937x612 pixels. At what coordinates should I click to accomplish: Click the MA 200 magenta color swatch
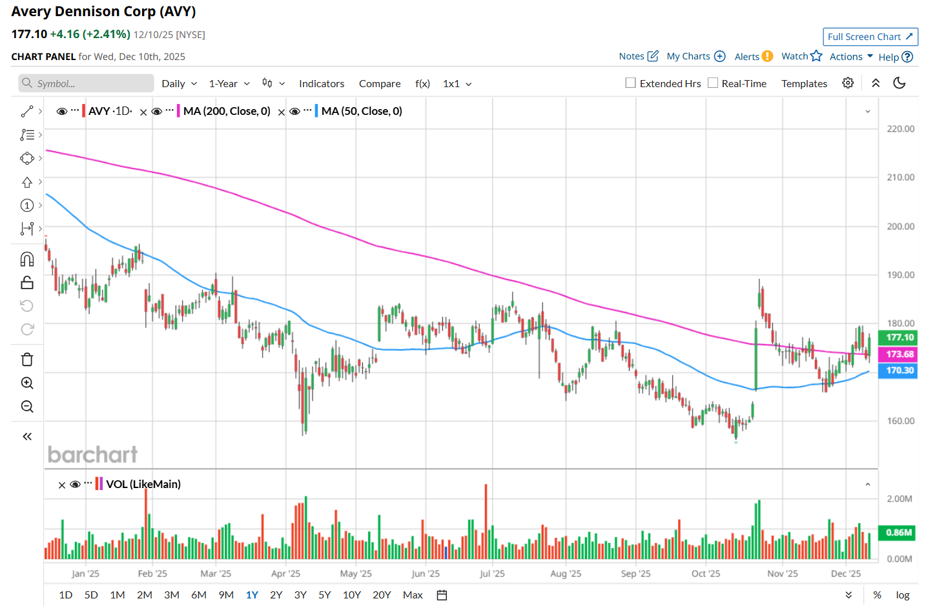point(178,111)
